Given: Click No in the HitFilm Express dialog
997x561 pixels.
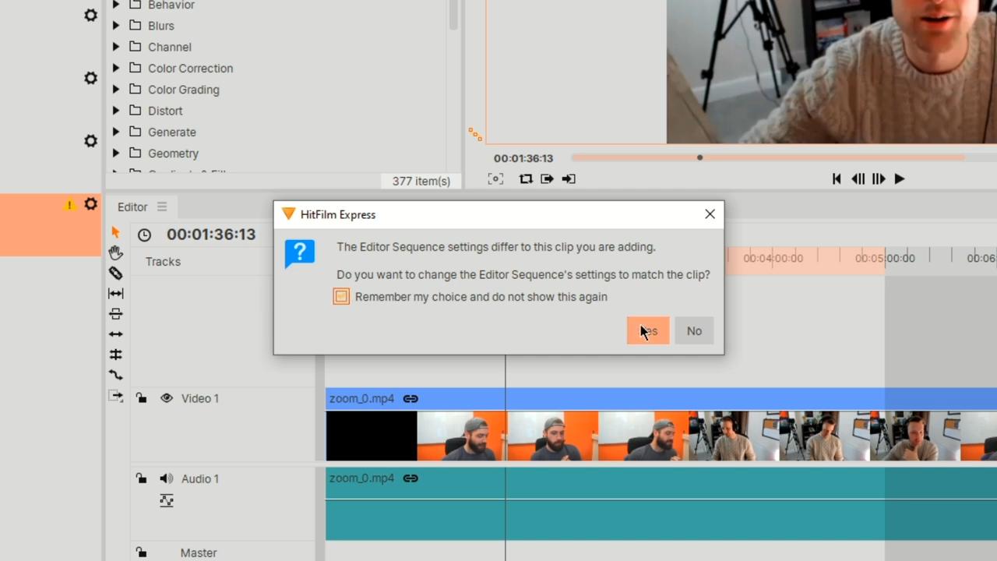Looking at the screenshot, I should 694,331.
